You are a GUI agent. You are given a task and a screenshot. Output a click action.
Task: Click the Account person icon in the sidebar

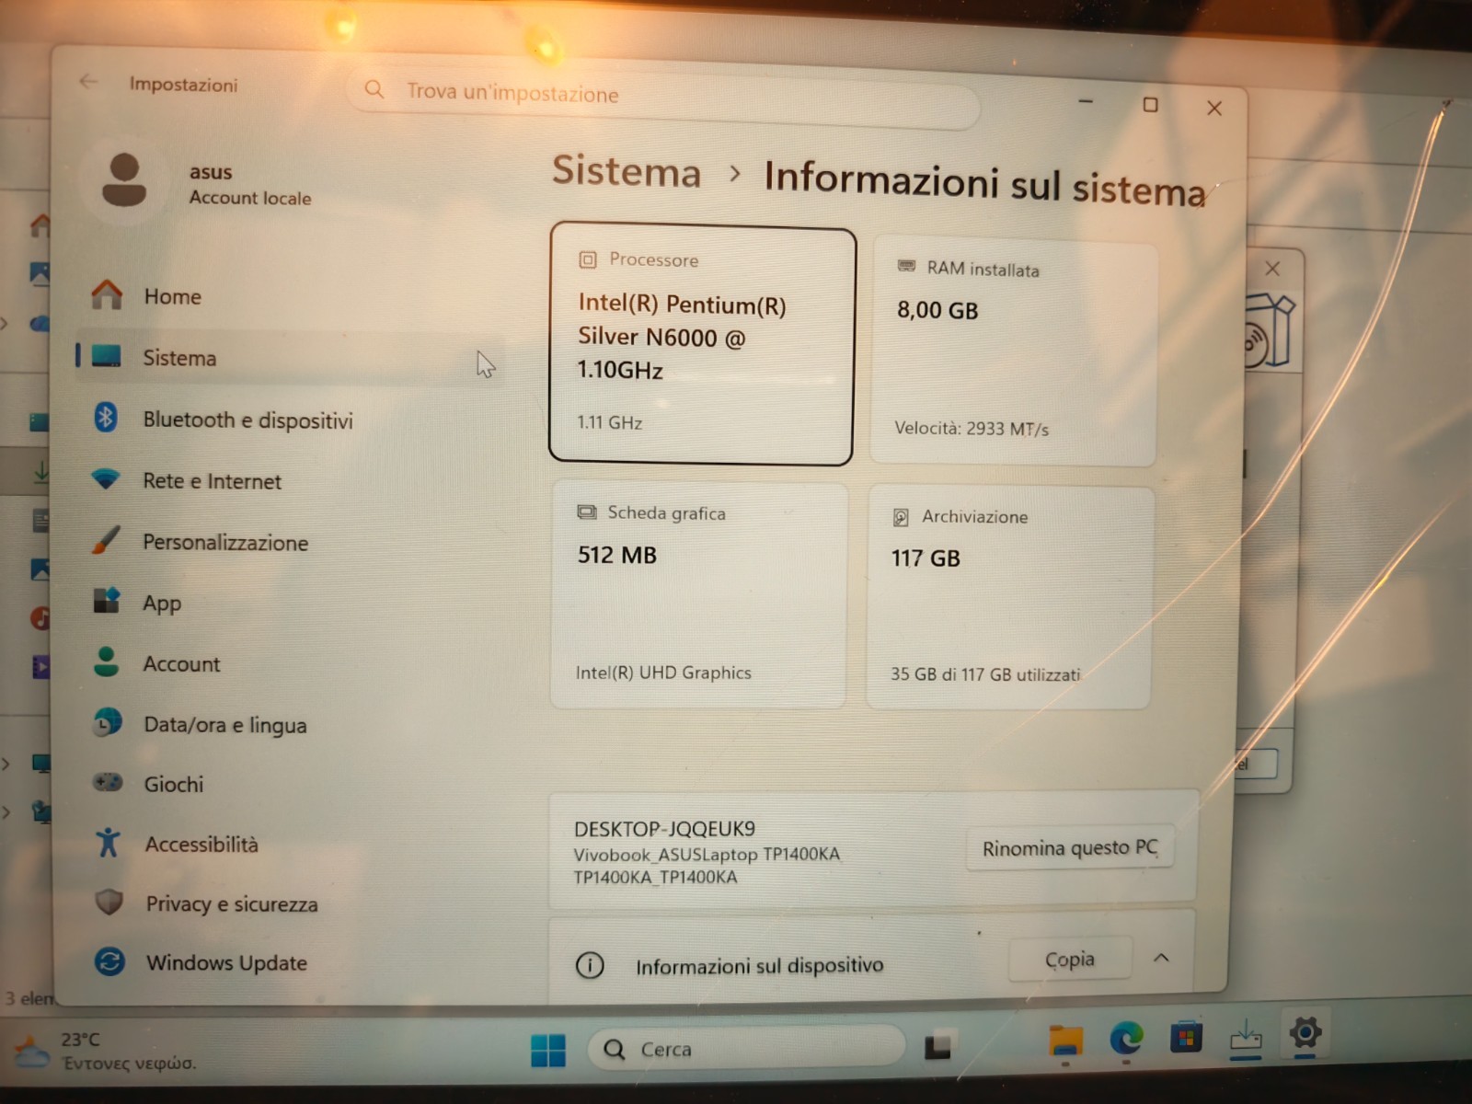tap(107, 661)
